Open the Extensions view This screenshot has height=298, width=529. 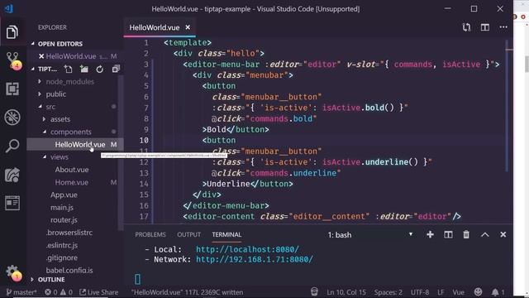tap(12, 89)
